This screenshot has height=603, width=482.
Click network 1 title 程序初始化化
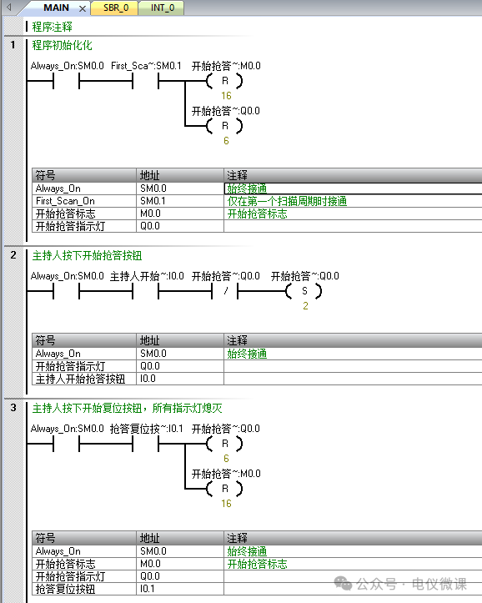(62, 45)
